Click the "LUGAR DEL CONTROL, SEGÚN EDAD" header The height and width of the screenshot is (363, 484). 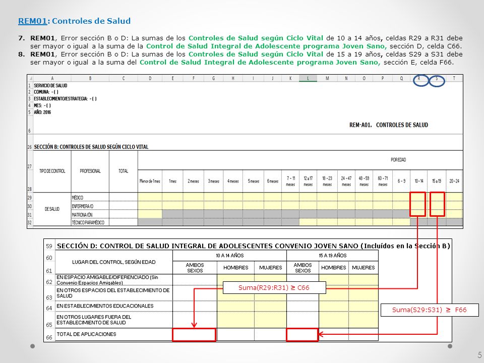114,262
